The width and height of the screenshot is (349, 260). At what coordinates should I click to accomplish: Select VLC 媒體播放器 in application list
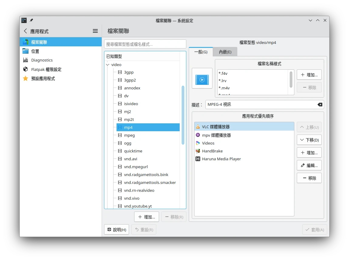click(x=216, y=127)
